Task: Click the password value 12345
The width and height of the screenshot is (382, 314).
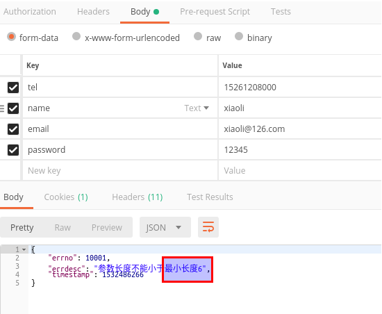Action: coord(300,150)
